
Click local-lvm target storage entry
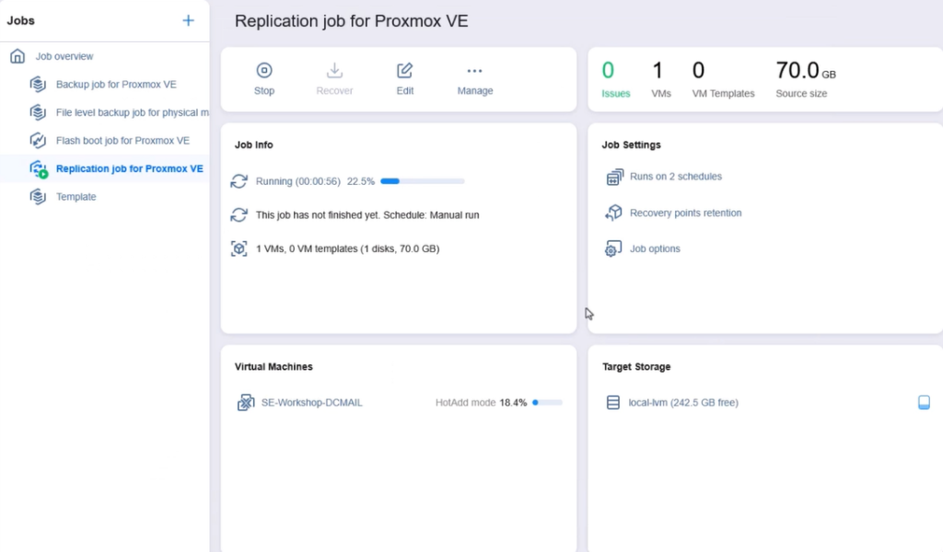point(682,402)
